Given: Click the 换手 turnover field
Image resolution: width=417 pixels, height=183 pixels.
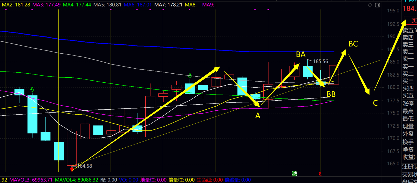Looking at the screenshot, I should [408, 142].
